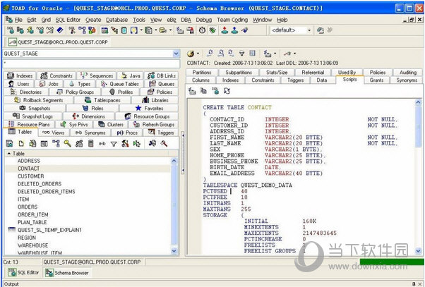Click the script pane scrollbar down arrow
Screen dimensions: 425x287
(x=418, y=251)
